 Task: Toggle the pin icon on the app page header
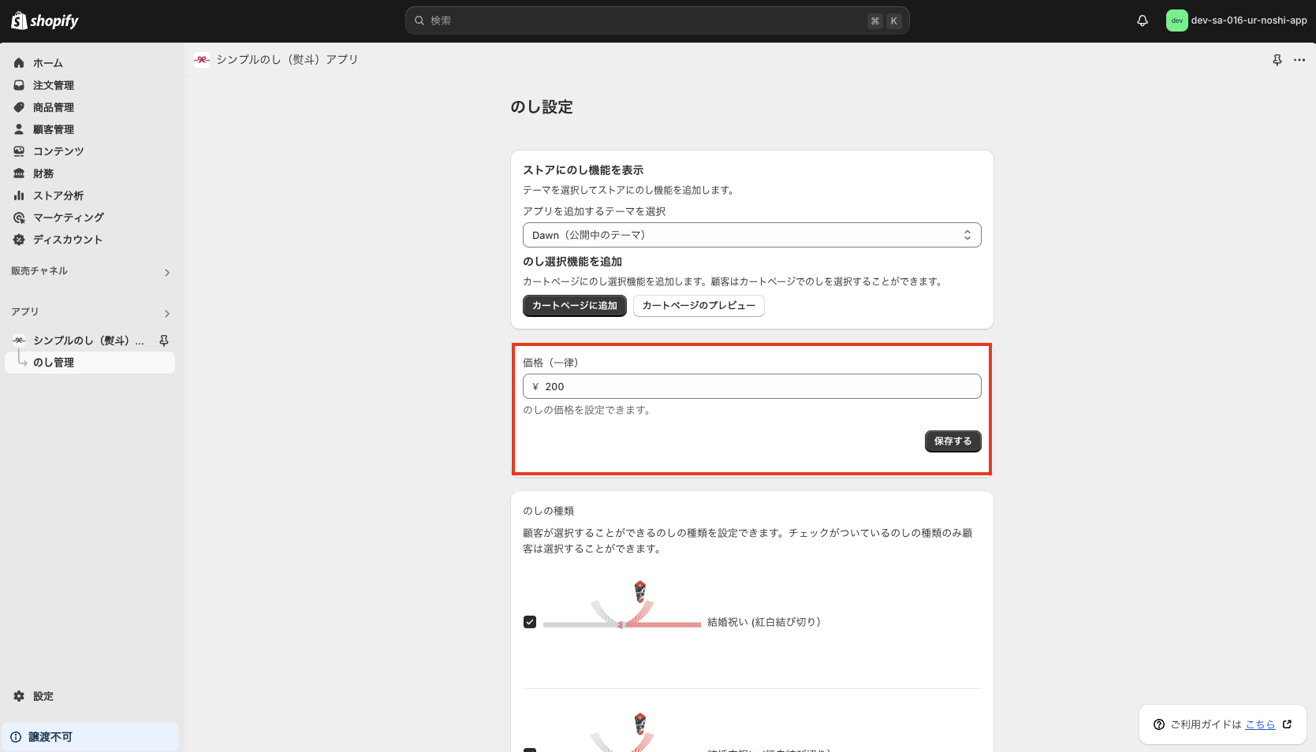(1277, 59)
